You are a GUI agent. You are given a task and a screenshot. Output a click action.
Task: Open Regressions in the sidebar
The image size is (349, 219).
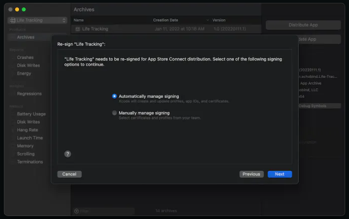click(x=29, y=94)
